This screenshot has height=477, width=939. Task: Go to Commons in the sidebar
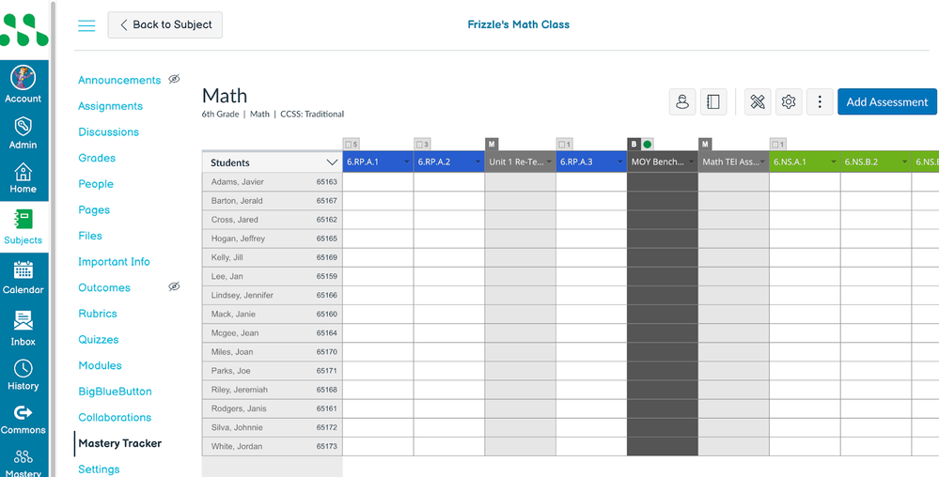tap(23, 419)
